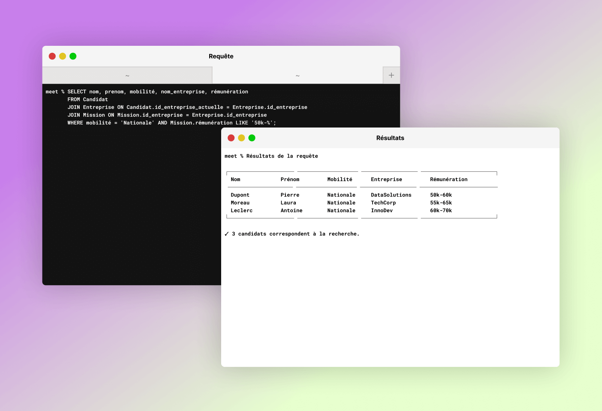This screenshot has width=602, height=411.
Task: Click the Résultats window title
Action: [390, 138]
